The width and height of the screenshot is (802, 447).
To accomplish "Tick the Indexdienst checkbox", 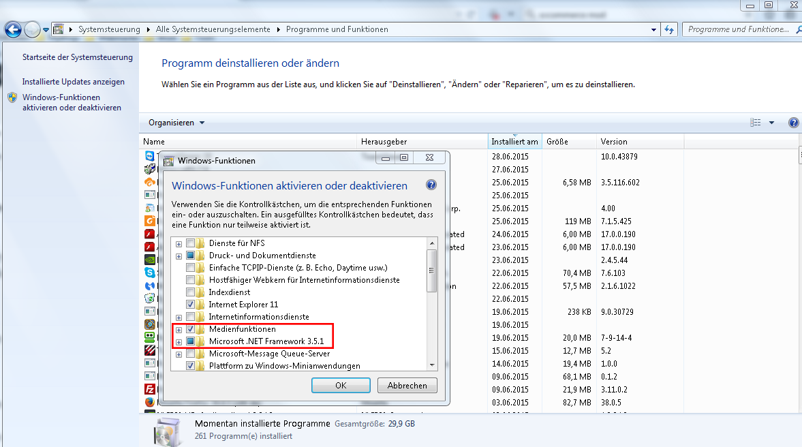I will point(190,292).
